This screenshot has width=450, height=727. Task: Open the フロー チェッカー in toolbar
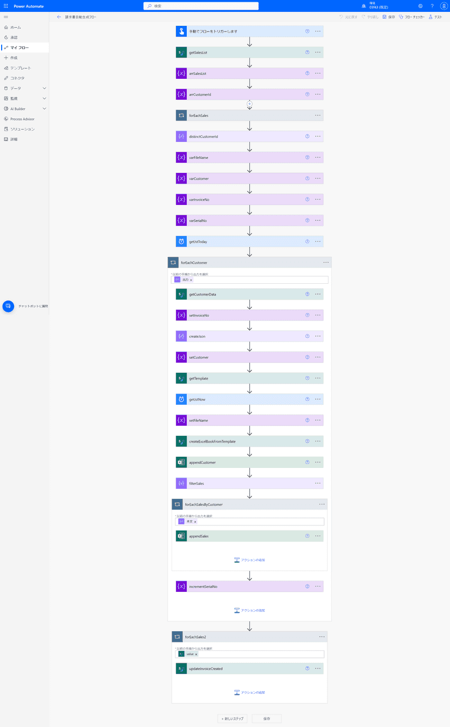point(411,17)
